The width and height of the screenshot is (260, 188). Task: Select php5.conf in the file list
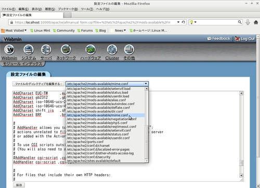(x=106, y=123)
